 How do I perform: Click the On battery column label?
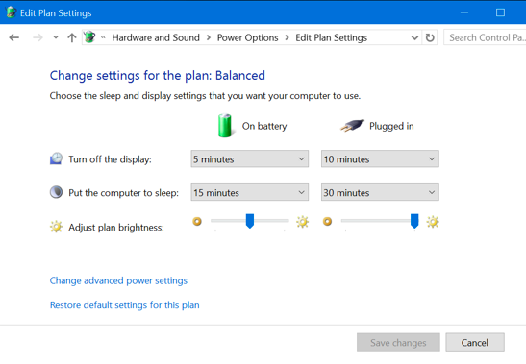click(x=264, y=126)
